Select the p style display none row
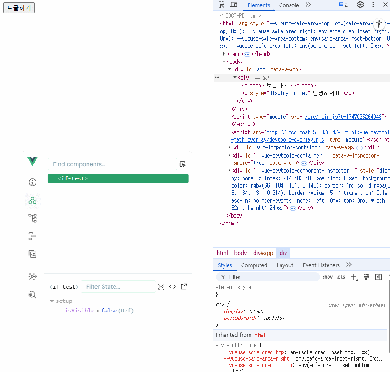 point(298,93)
